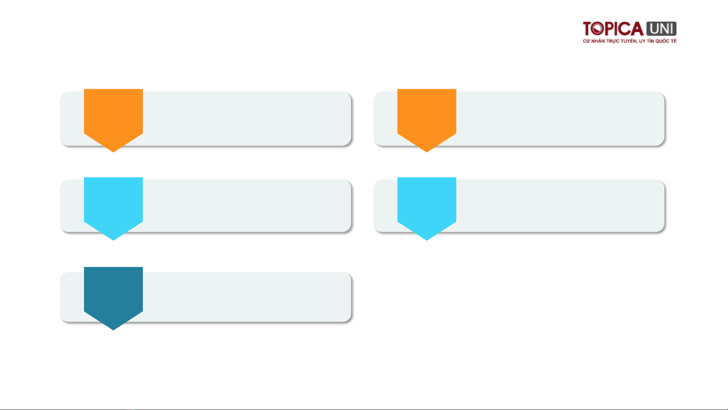This screenshot has height=410, width=728.
Task: Click the thin black line at the slide bottom
Action: (364, 409)
